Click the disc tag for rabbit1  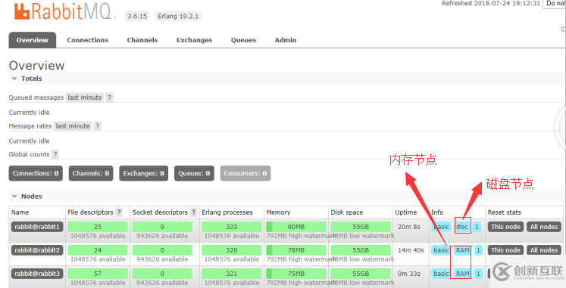[x=462, y=227]
